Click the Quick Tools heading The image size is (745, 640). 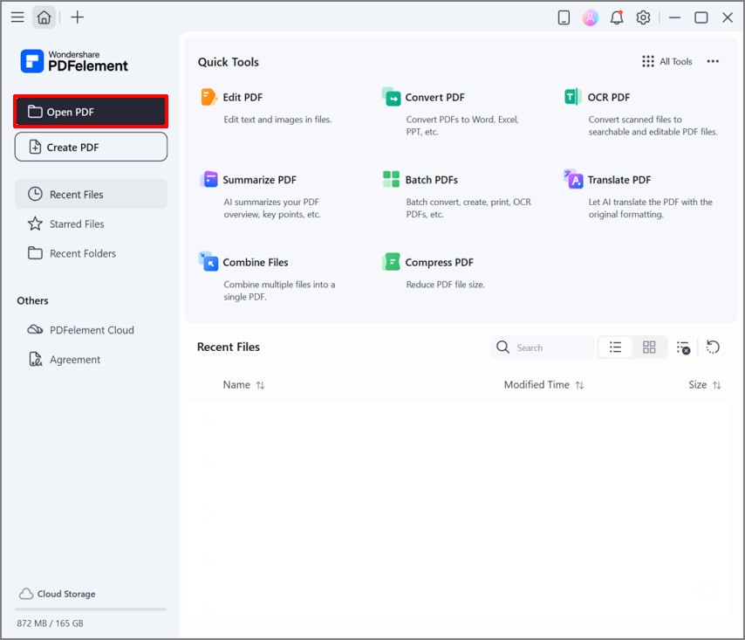tap(229, 62)
